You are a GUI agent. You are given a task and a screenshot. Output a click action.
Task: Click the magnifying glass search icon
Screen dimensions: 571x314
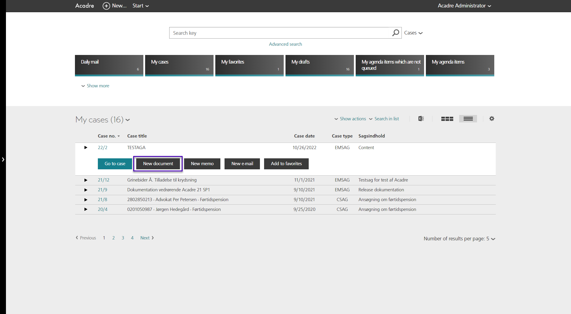coord(396,33)
